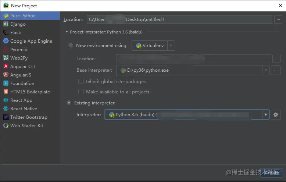Click the HTML5 Boilerplate icon
286x182 pixels.
6,92
